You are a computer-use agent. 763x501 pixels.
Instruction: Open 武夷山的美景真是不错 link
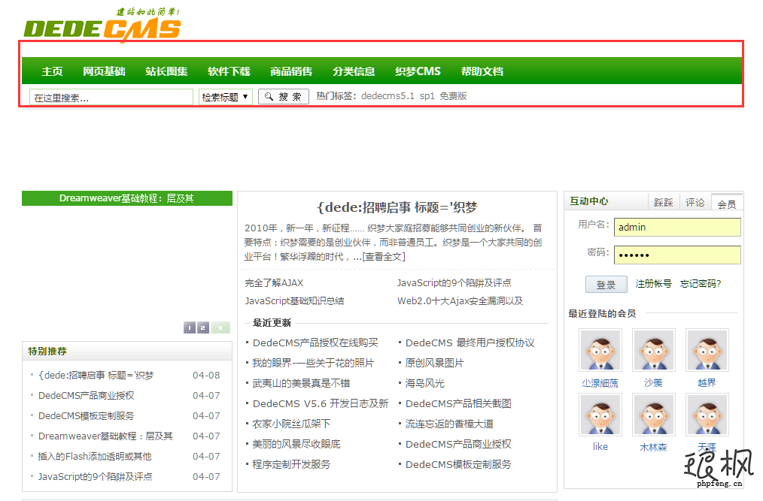tap(301, 383)
